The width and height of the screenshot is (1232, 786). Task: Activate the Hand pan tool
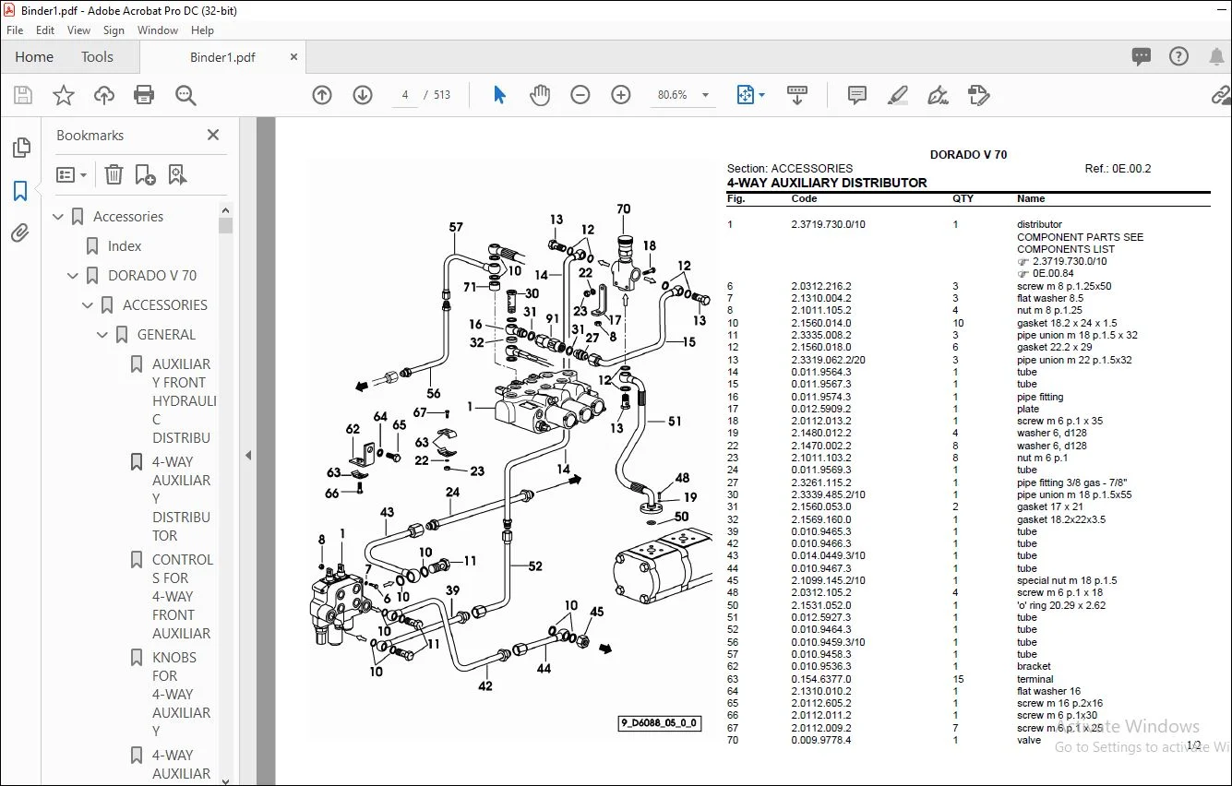pyautogui.click(x=540, y=95)
